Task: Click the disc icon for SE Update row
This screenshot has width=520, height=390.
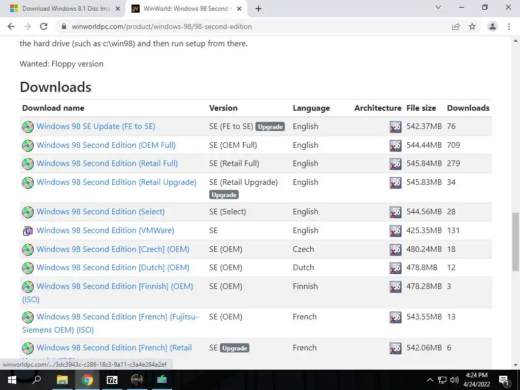Action: [27, 126]
